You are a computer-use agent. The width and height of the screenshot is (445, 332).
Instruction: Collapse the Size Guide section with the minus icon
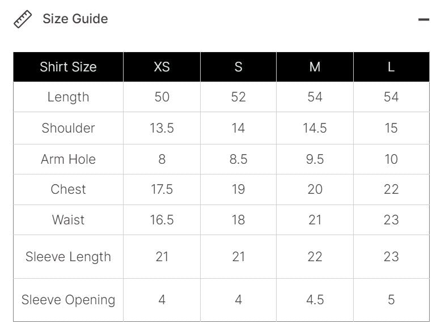click(423, 19)
